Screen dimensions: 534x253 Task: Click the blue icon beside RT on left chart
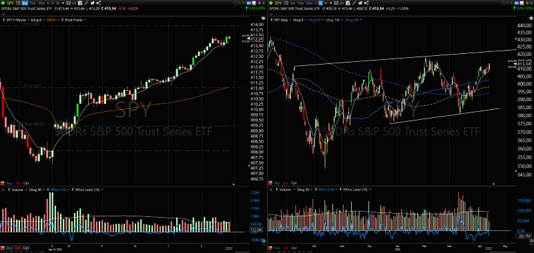pos(248,3)
